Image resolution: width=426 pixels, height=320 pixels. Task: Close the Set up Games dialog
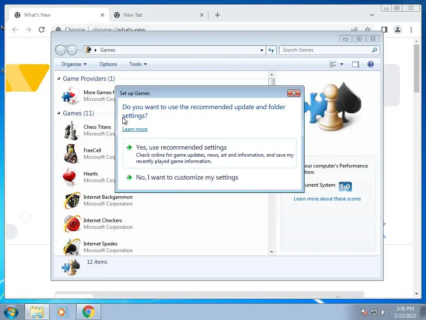click(x=294, y=93)
